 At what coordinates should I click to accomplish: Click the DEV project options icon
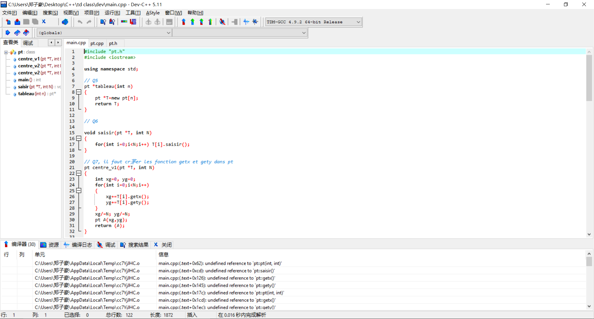[x=169, y=22]
